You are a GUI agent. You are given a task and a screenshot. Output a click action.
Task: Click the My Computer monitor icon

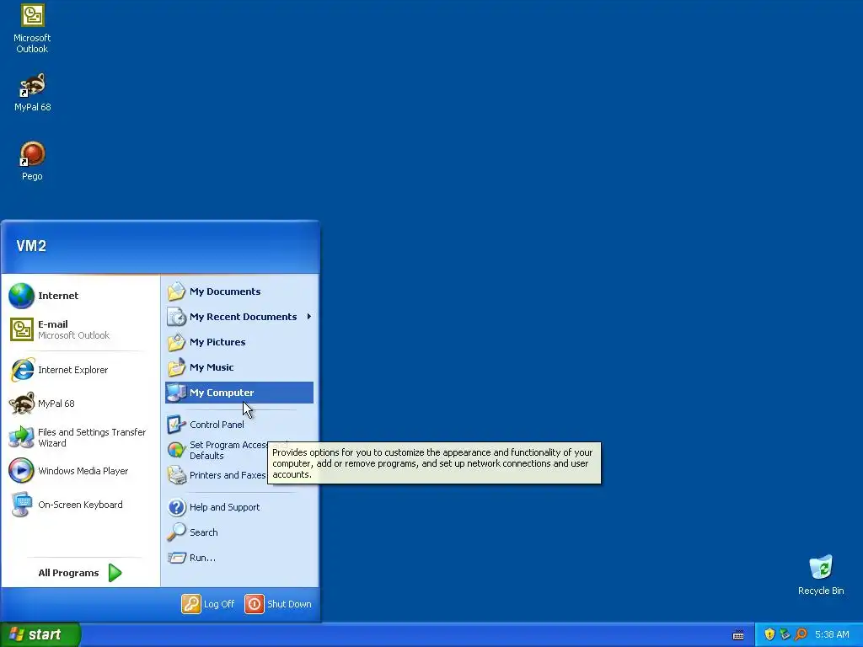click(177, 393)
